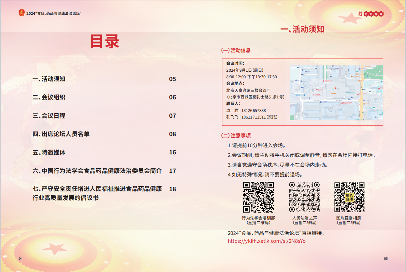Click the 行为法学会培训部 QR code

click(258, 197)
